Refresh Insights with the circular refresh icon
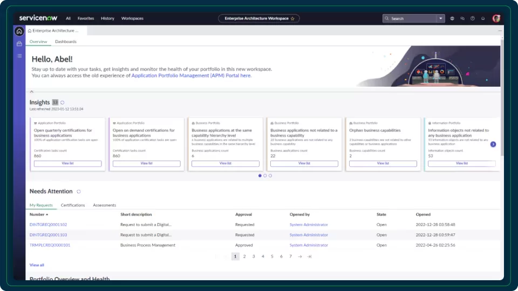 coord(62,102)
